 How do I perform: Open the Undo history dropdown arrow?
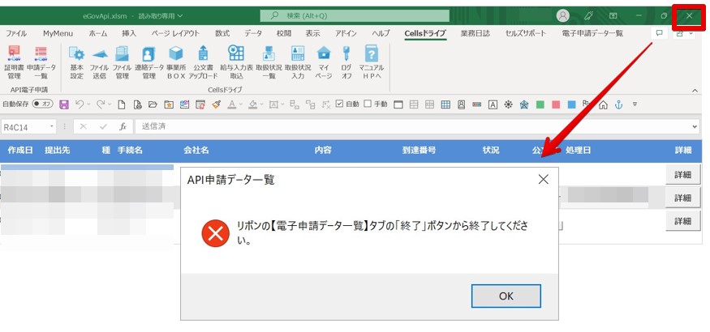88,104
